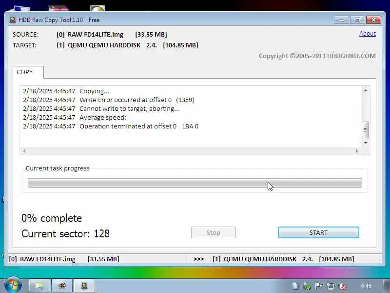Maximize the HDD Raw Copy Tool window
Viewport: 390px width, 293px height.
(357, 20)
